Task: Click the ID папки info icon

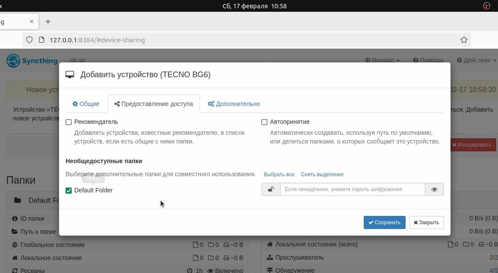Action: coord(15,219)
